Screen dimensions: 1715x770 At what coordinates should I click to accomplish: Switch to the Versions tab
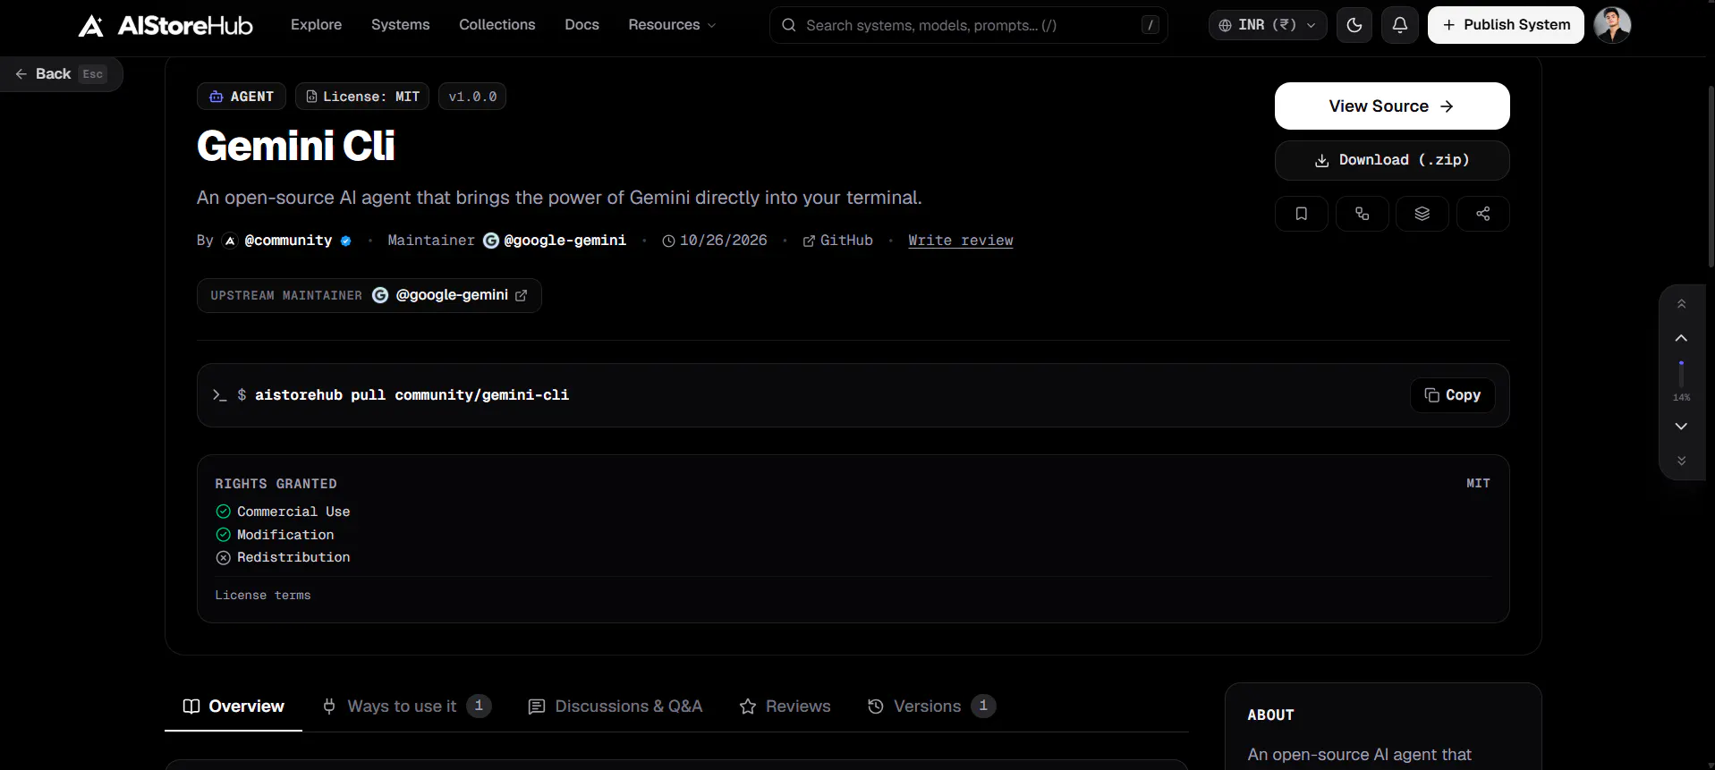[931, 707]
